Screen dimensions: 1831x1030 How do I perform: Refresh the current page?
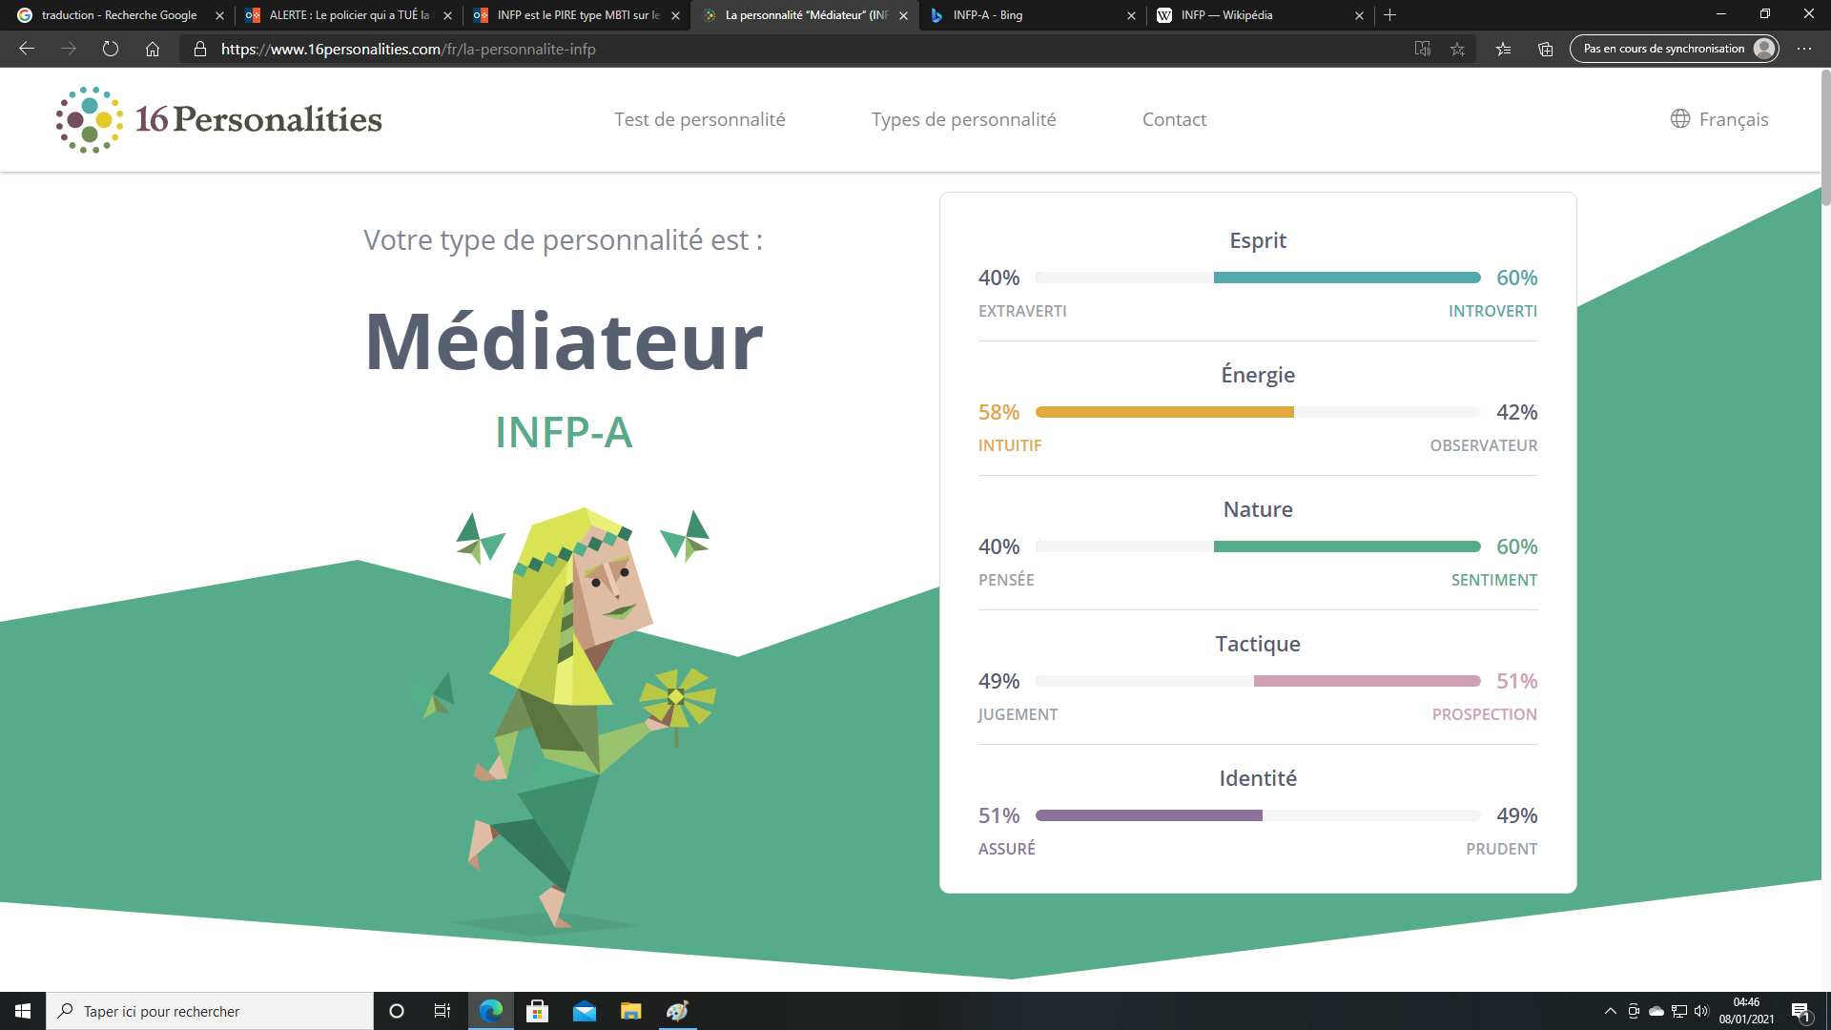pos(111,49)
